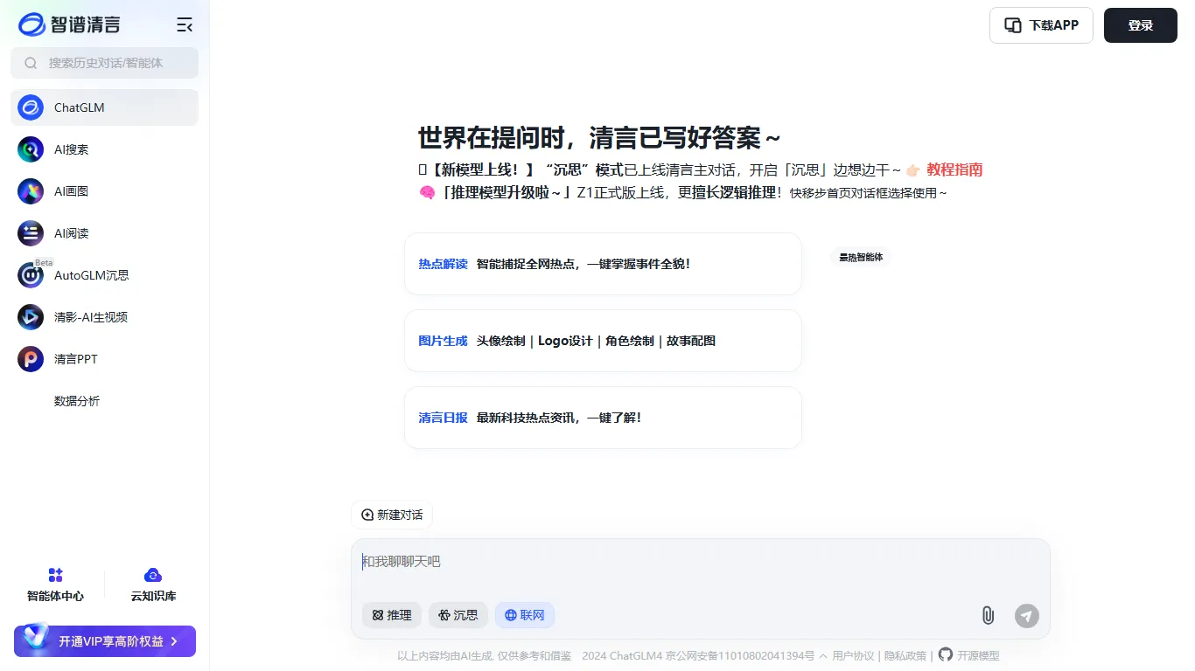The image size is (1195, 671).
Task: Open the AI搜索 sidebar icon
Action: click(x=30, y=149)
